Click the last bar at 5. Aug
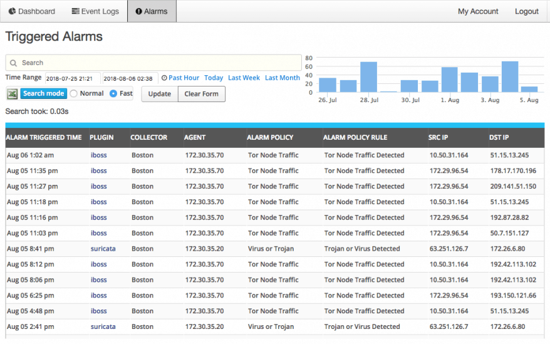 (529, 90)
